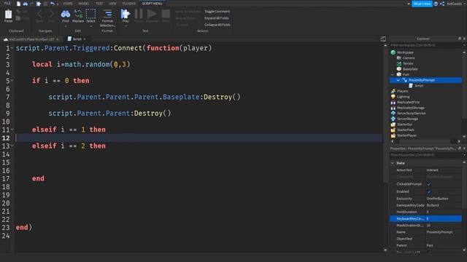Click Collapse All Folds action

click(217, 25)
